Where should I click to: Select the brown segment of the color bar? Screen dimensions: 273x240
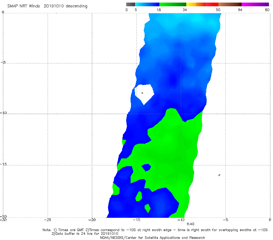click(230, 4)
